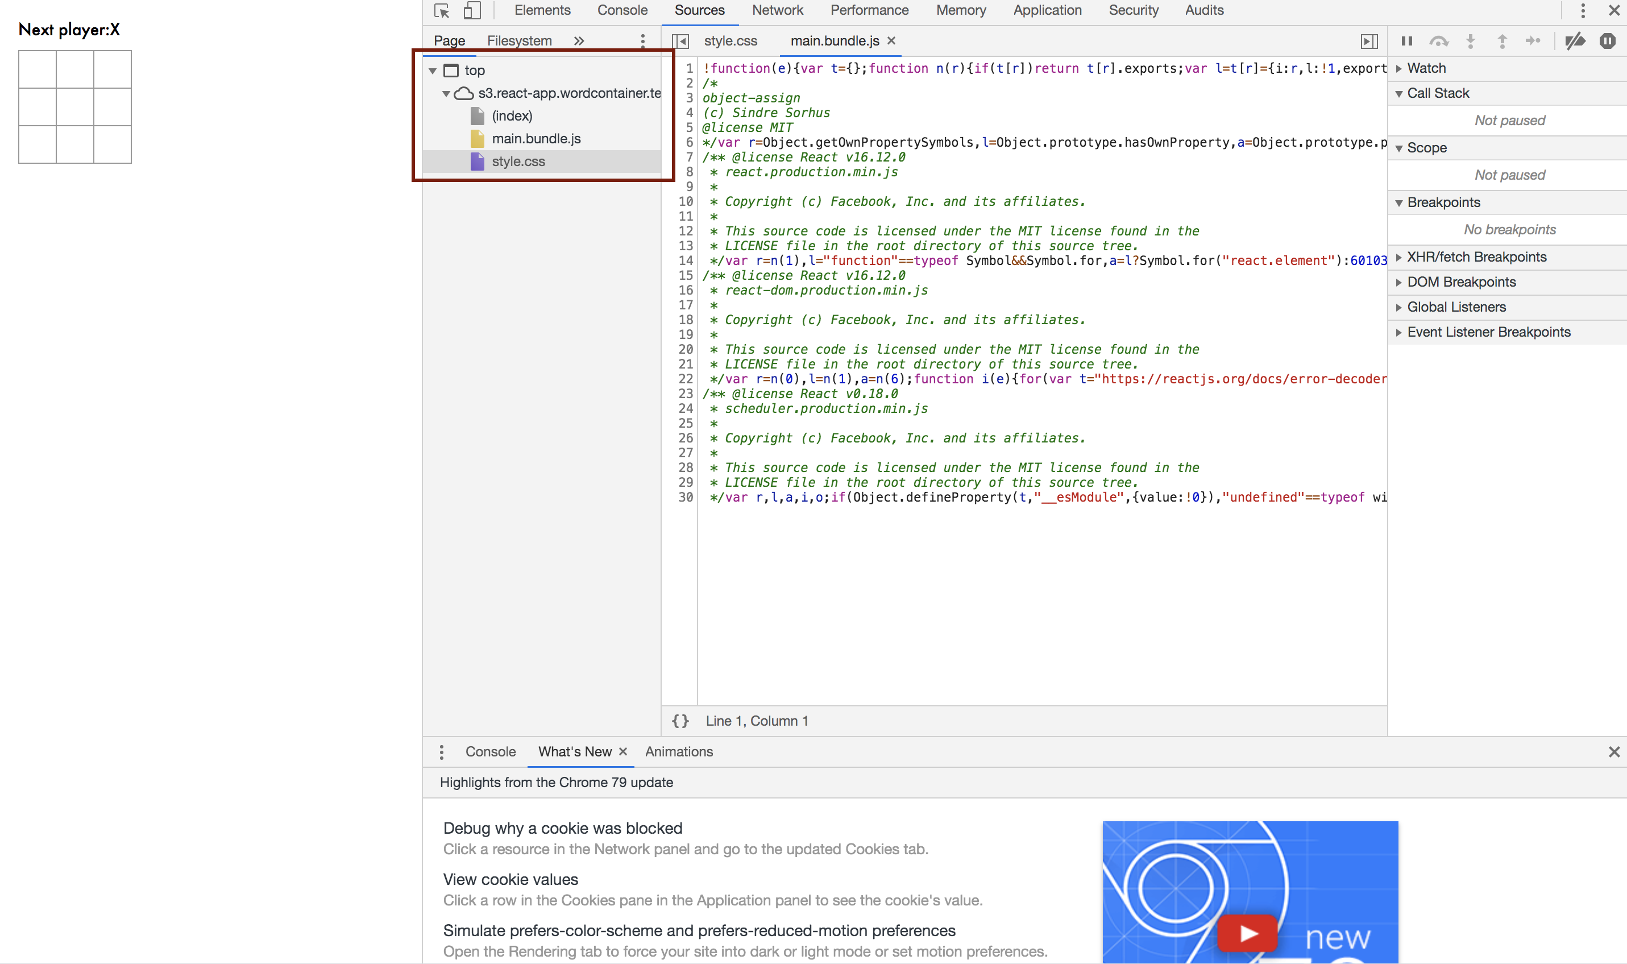The image size is (1627, 964).
Task: Select the Sources tab
Action: tap(699, 10)
